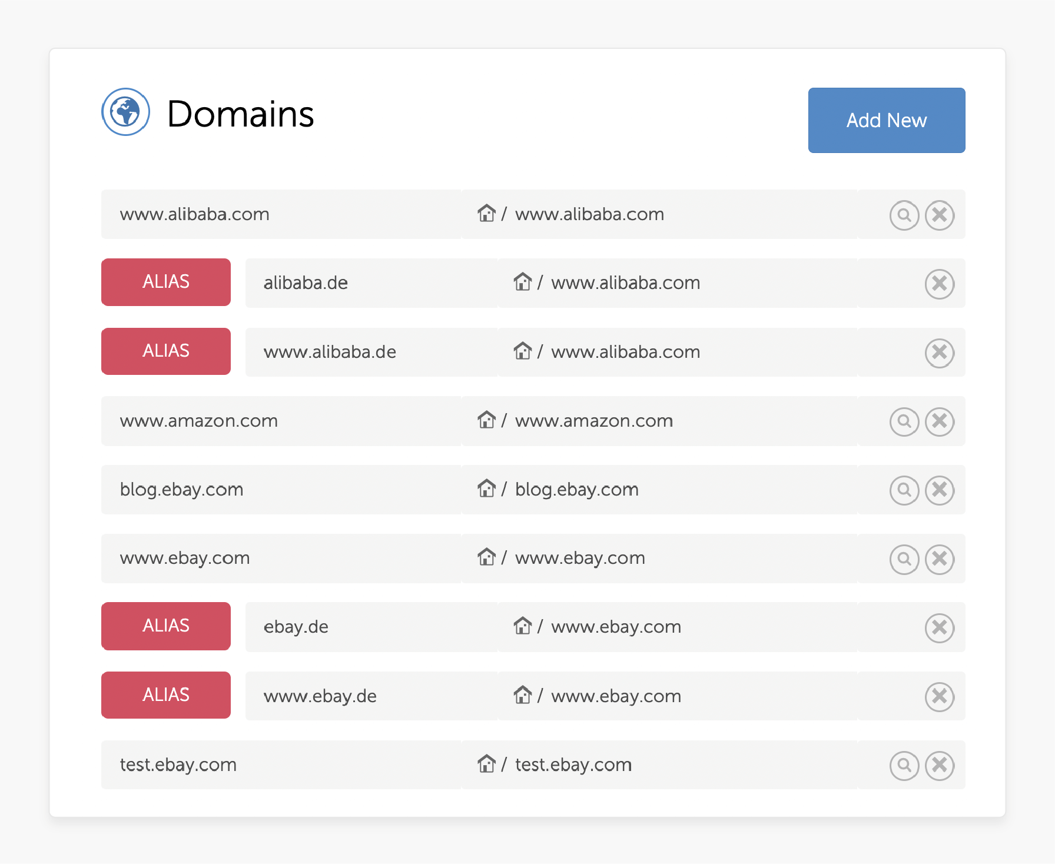Select the ebay.de domain name field

pos(371,627)
